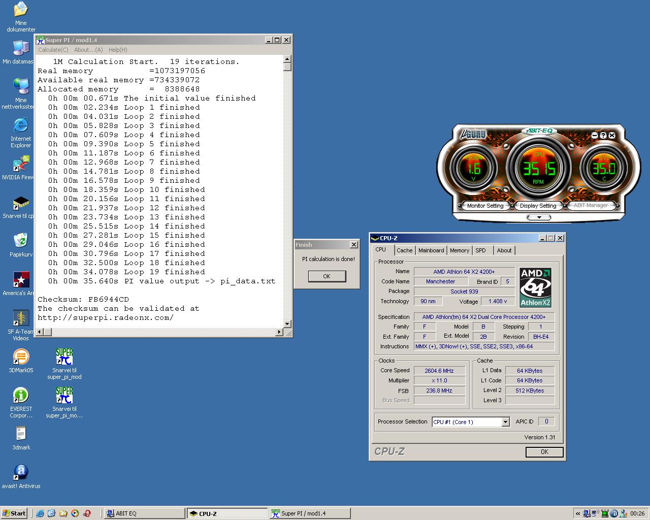Click the SYS temperature gauge in ABIT EQ
The height and width of the screenshot is (520, 650).
(x=604, y=168)
